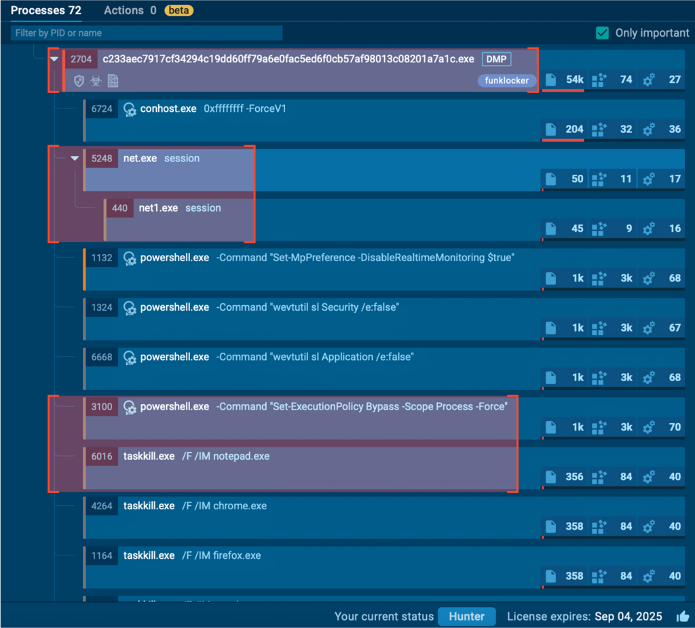Select powershell.exe Set-MpPreference row
Screen dimensions: 695x628
pos(384,269)
